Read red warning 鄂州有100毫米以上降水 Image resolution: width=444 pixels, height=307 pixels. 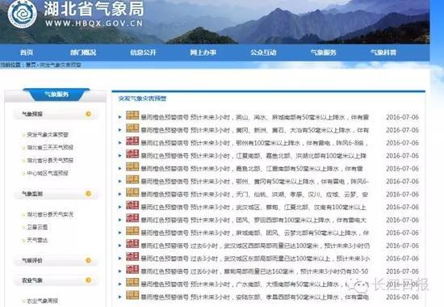tap(254, 143)
